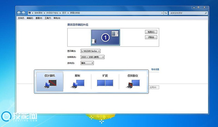Open the 文件(F) menu

click(21, 18)
